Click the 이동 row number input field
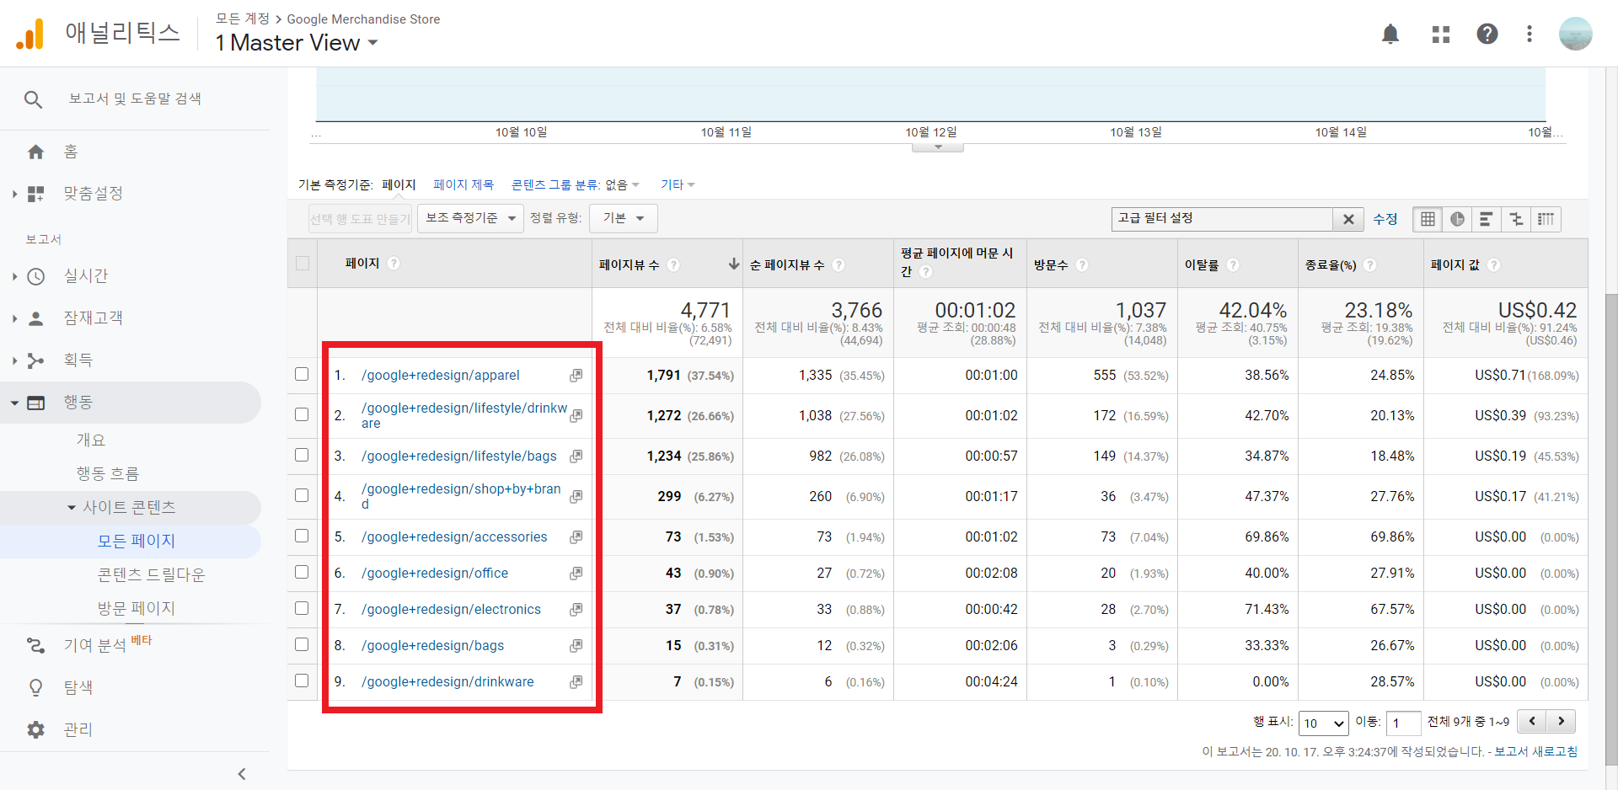 click(x=1404, y=723)
